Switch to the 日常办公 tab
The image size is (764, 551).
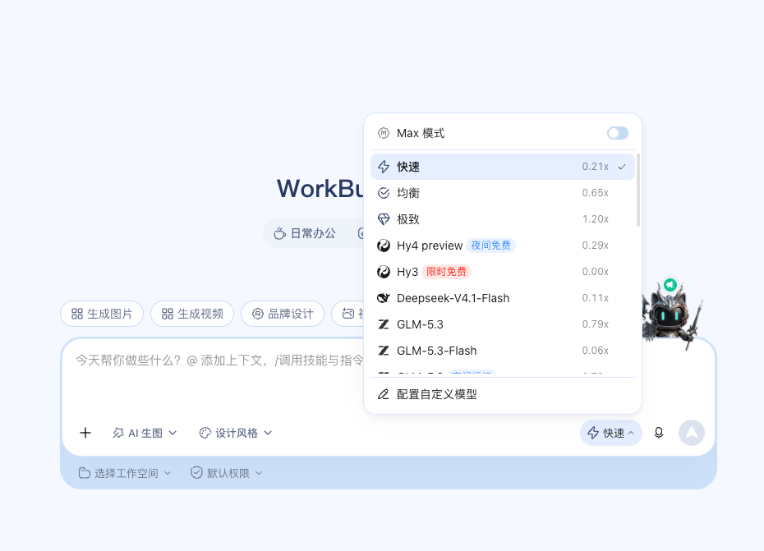[305, 233]
